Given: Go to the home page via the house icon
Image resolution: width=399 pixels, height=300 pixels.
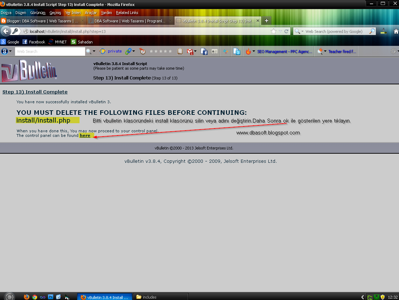Looking at the screenshot, I should [x=396, y=31].
